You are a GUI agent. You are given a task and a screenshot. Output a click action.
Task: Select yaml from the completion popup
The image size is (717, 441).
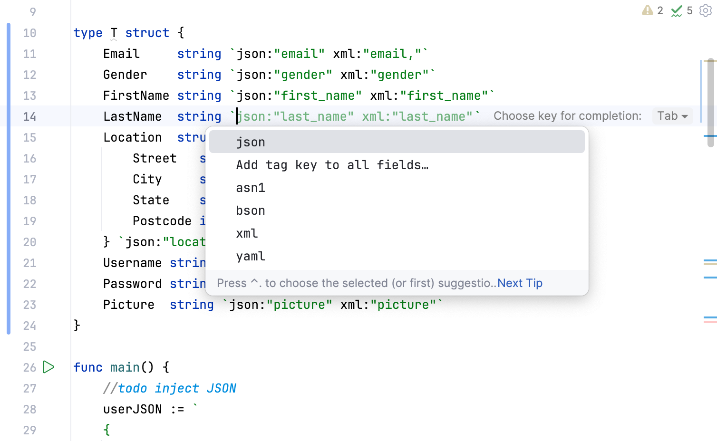[250, 256]
